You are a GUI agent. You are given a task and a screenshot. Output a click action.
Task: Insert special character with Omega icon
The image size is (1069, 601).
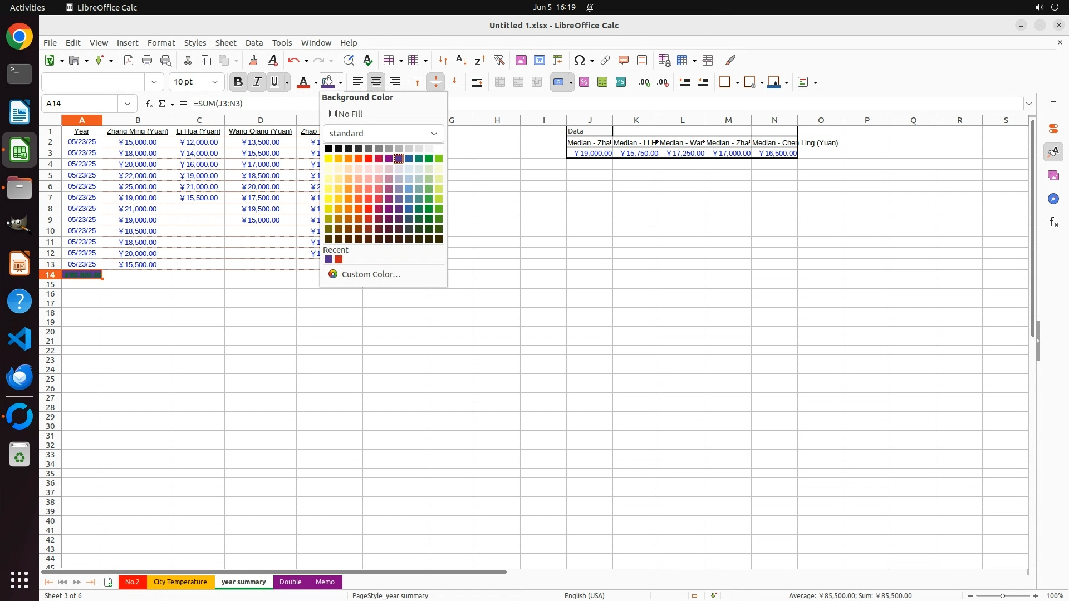point(580,60)
